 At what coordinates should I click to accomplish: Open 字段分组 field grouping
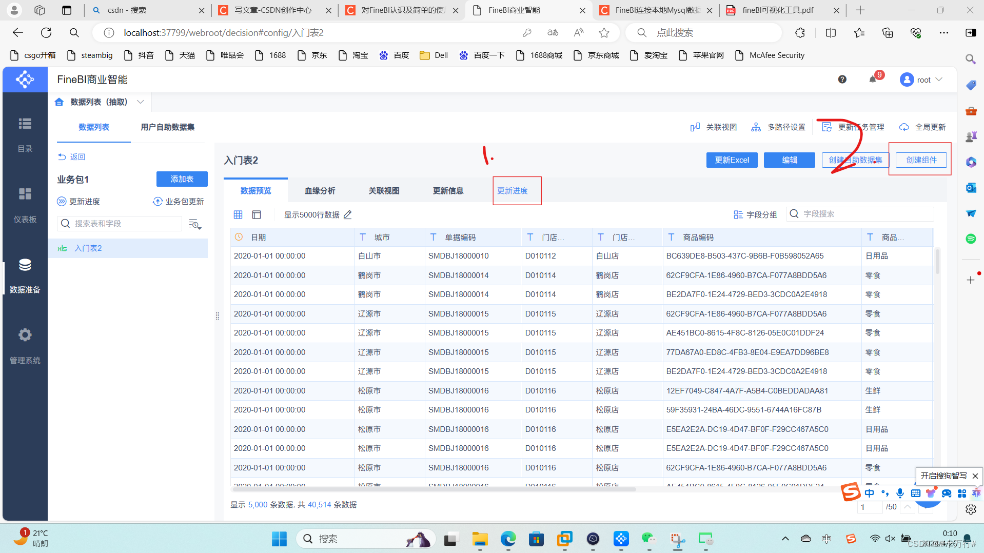pos(755,215)
